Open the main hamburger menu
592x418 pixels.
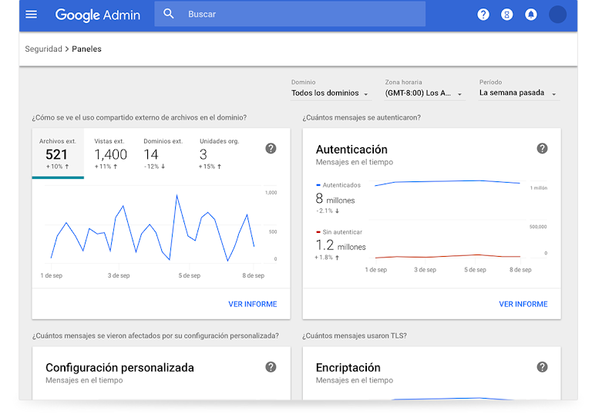[31, 14]
